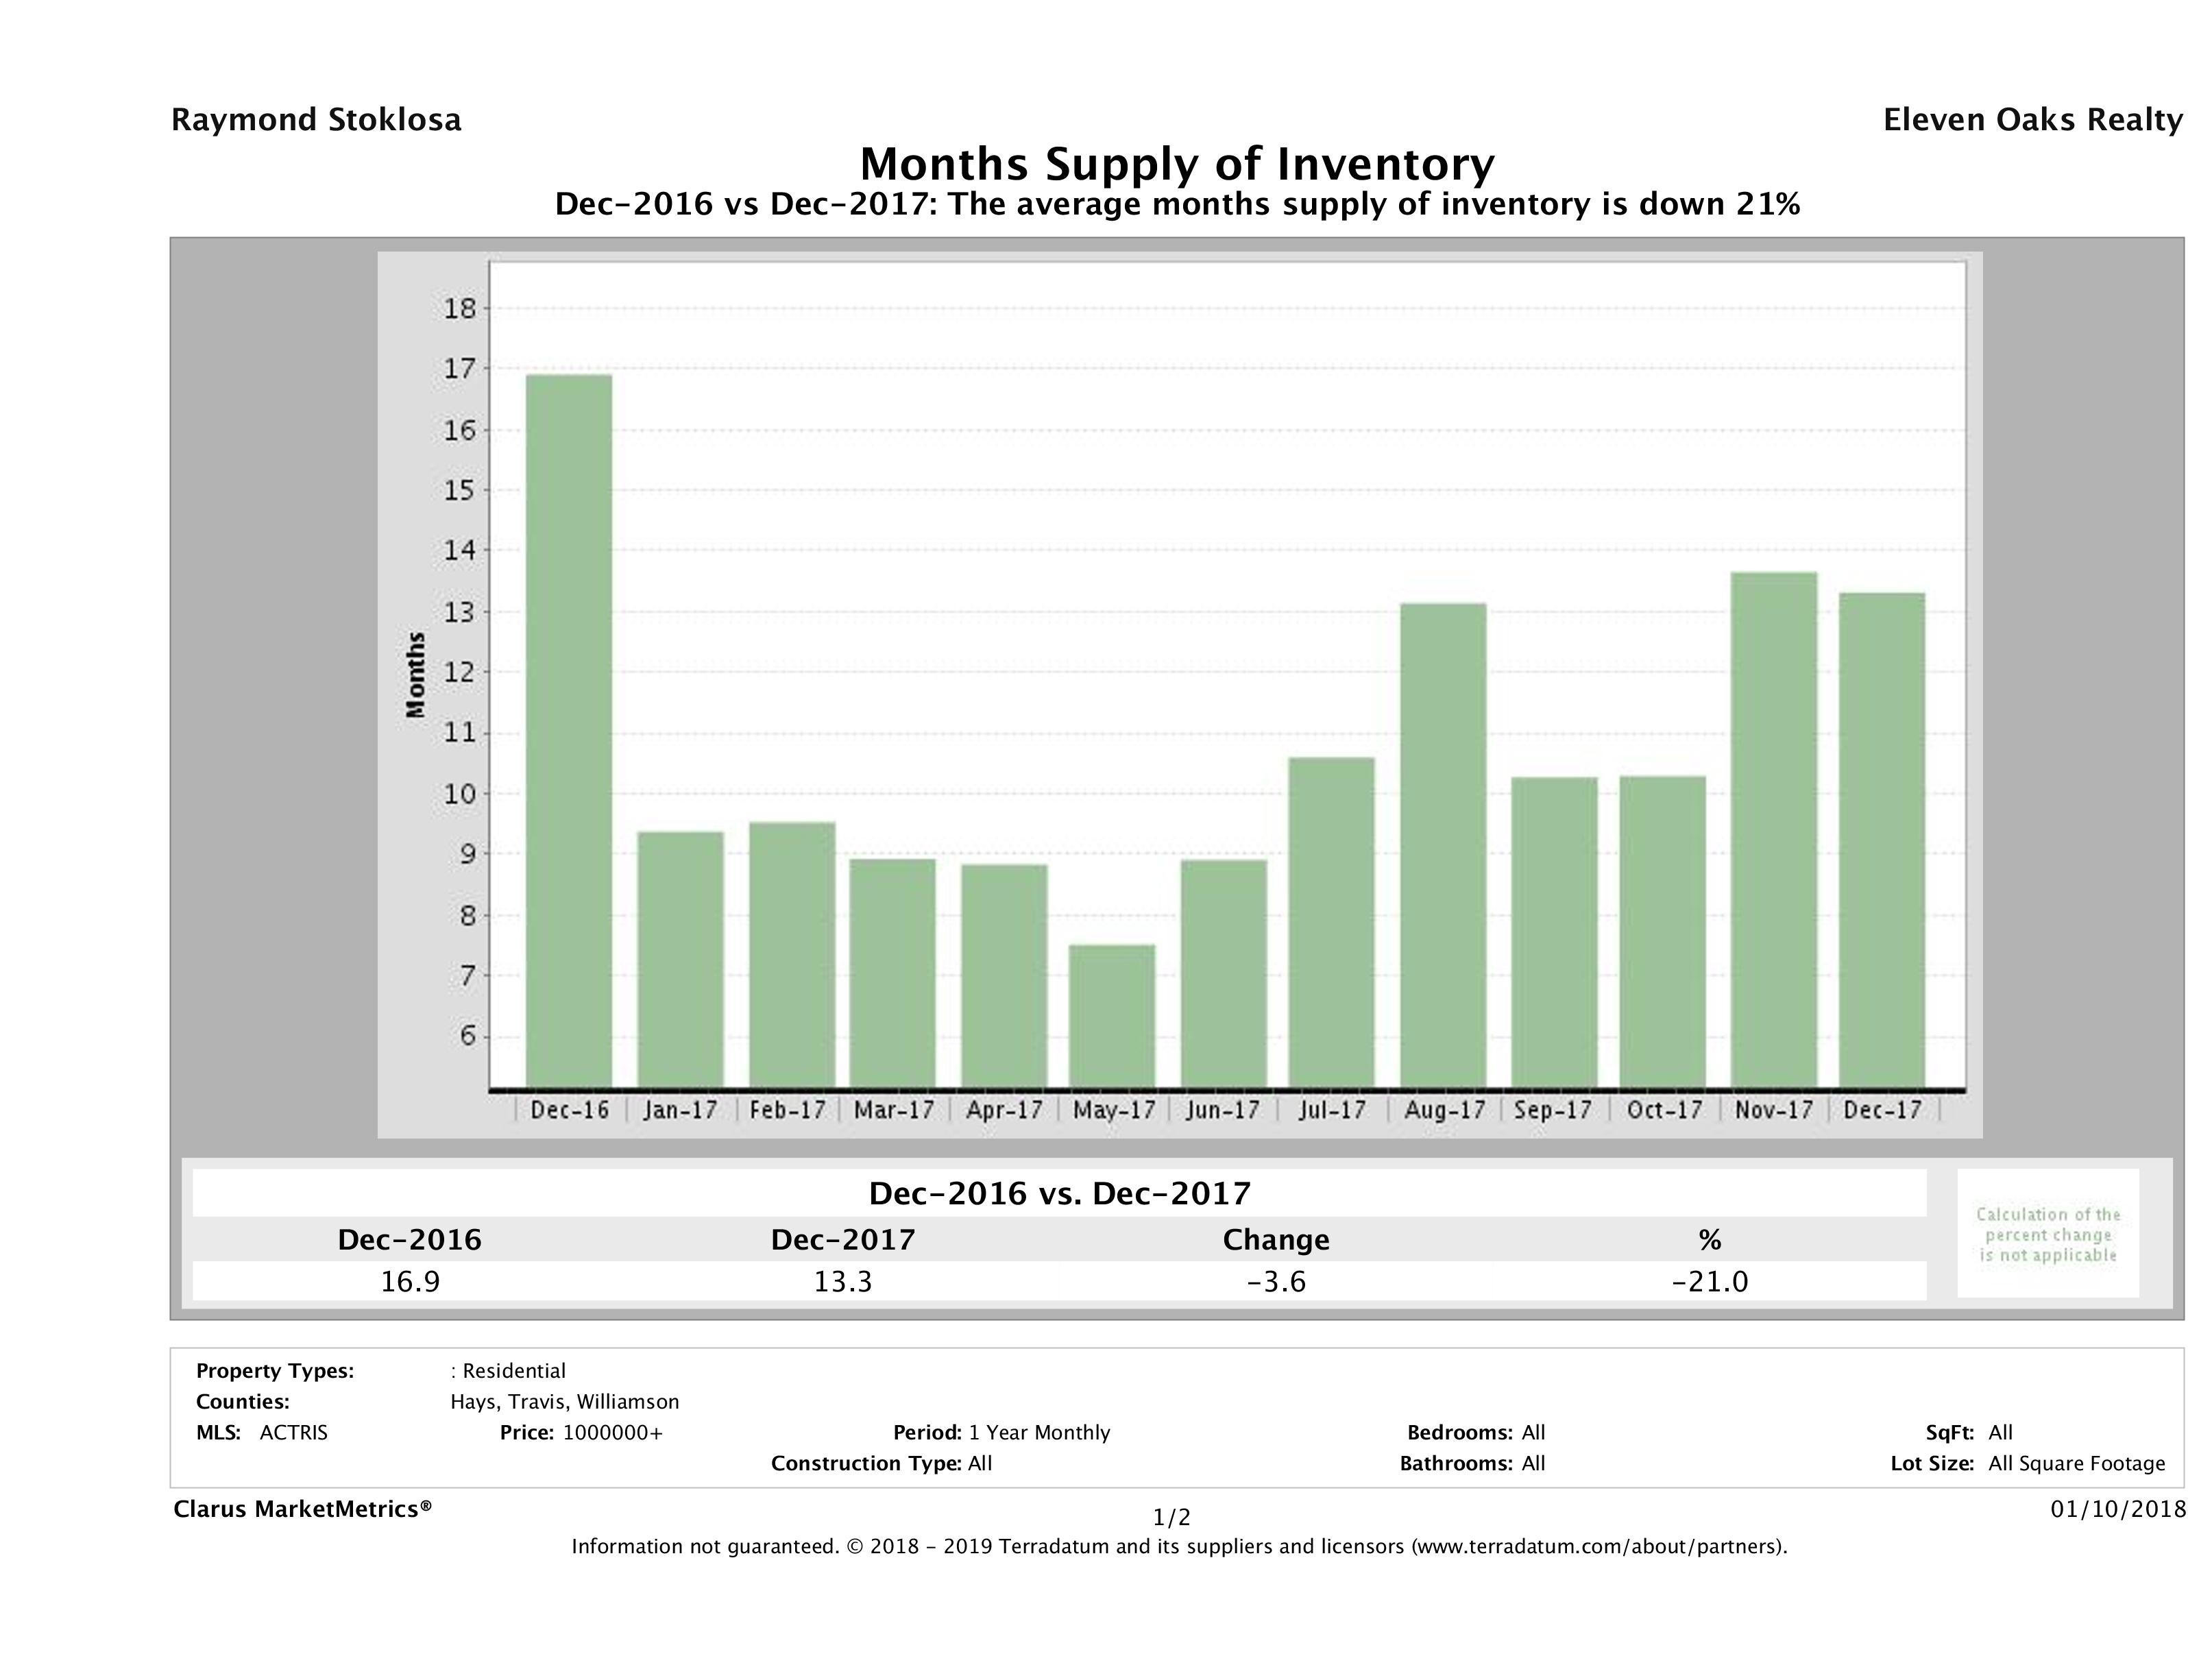Click the 16.9 Dec-2016 value cell
The image size is (2212, 1678).
410,1281
